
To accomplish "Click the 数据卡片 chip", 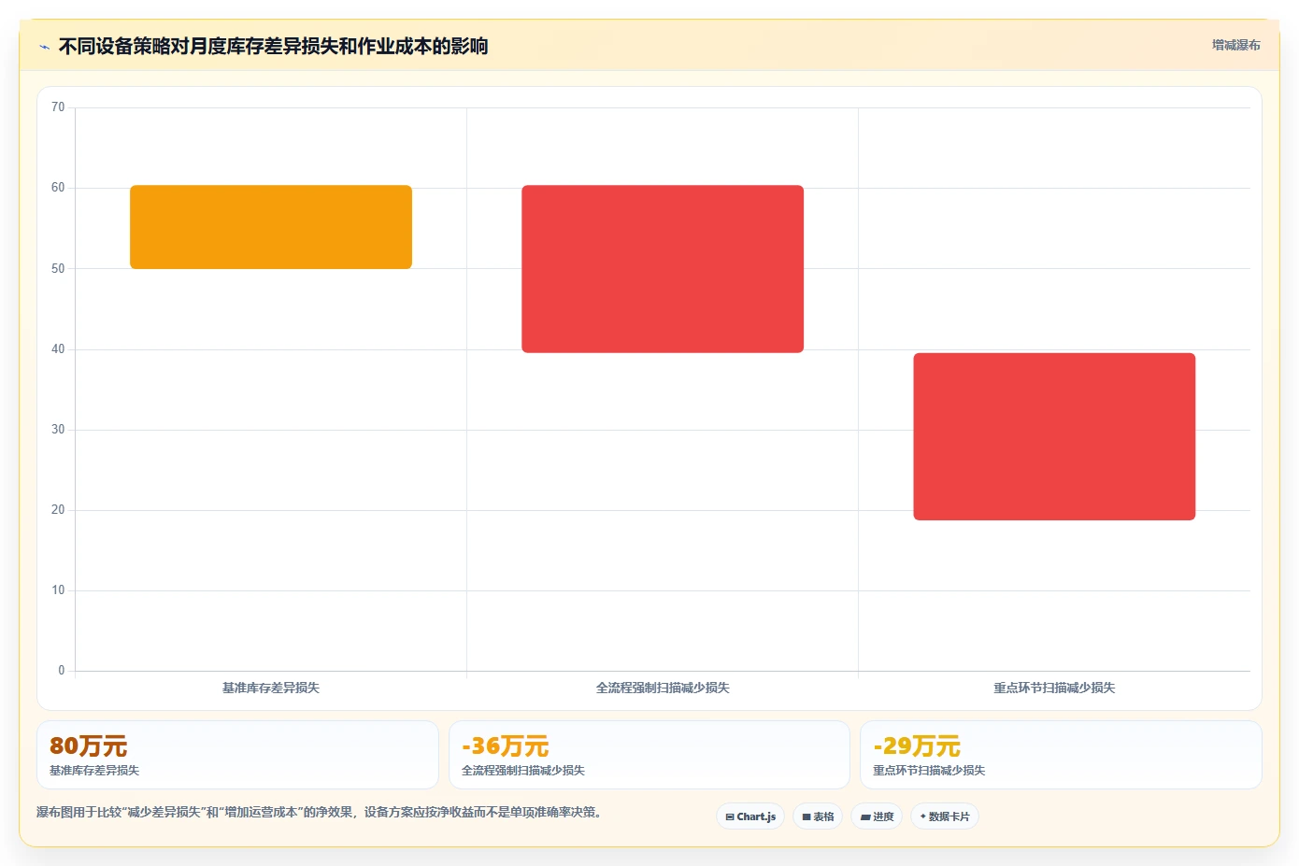I will (x=945, y=816).
